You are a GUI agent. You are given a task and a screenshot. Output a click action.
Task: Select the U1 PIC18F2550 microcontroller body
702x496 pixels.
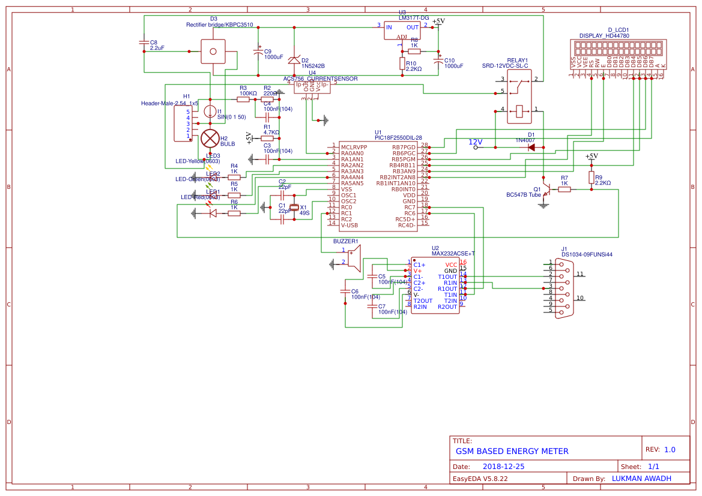coord(378,186)
